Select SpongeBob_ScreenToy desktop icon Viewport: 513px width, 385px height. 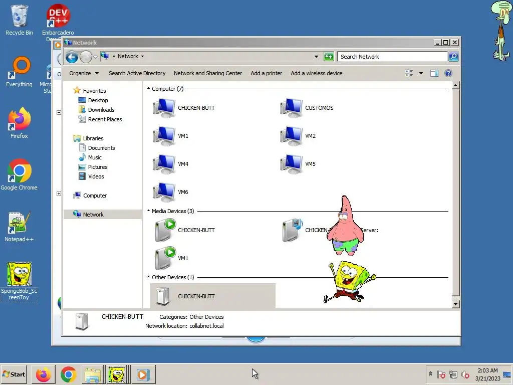[x=19, y=281]
